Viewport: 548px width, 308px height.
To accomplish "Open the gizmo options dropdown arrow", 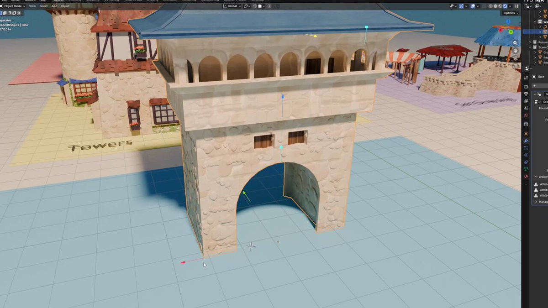I will pyautogui.click(x=466, y=6).
